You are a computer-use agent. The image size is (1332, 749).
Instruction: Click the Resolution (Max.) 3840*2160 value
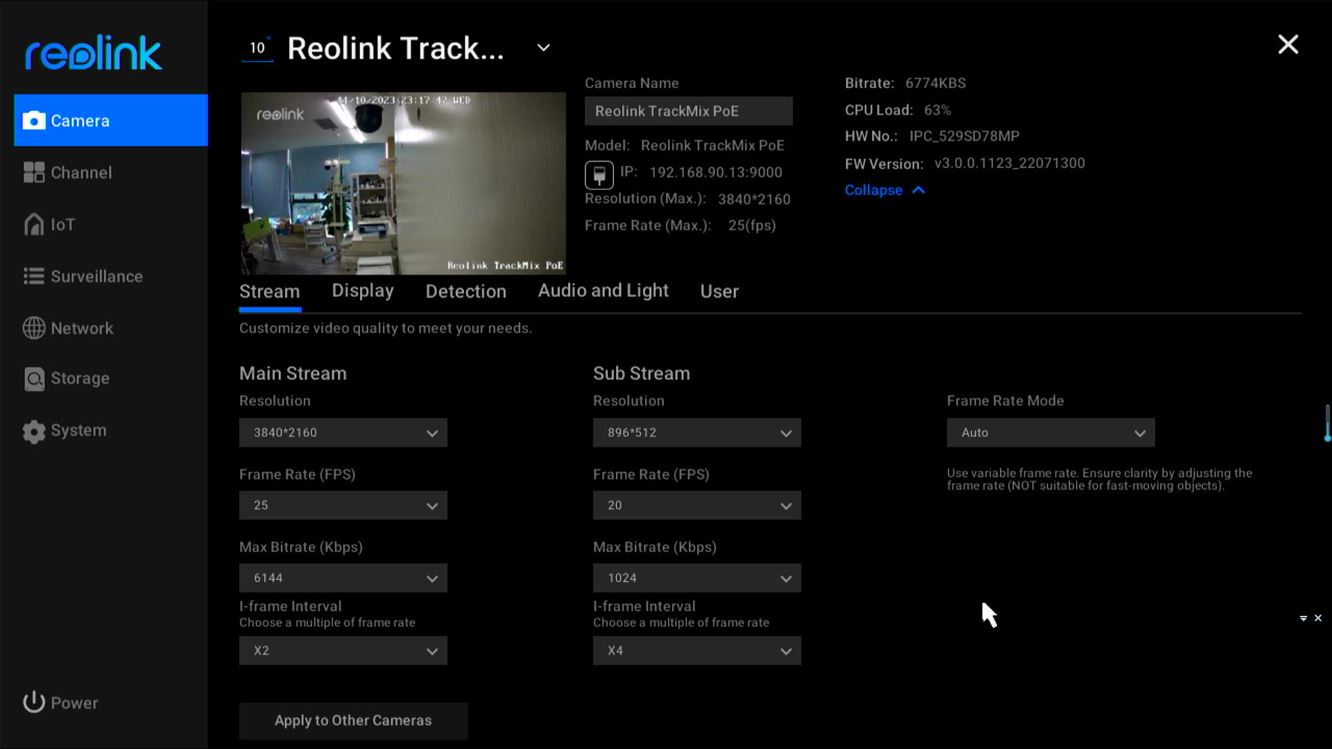point(754,199)
